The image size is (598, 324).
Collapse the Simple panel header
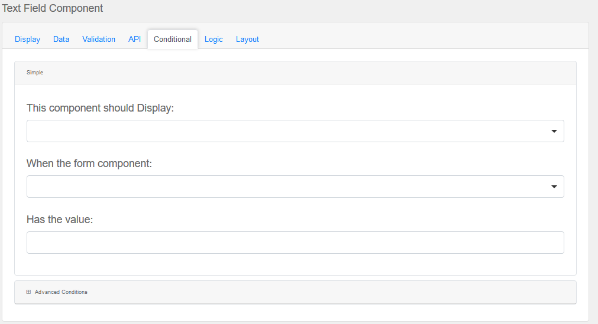[295, 73]
